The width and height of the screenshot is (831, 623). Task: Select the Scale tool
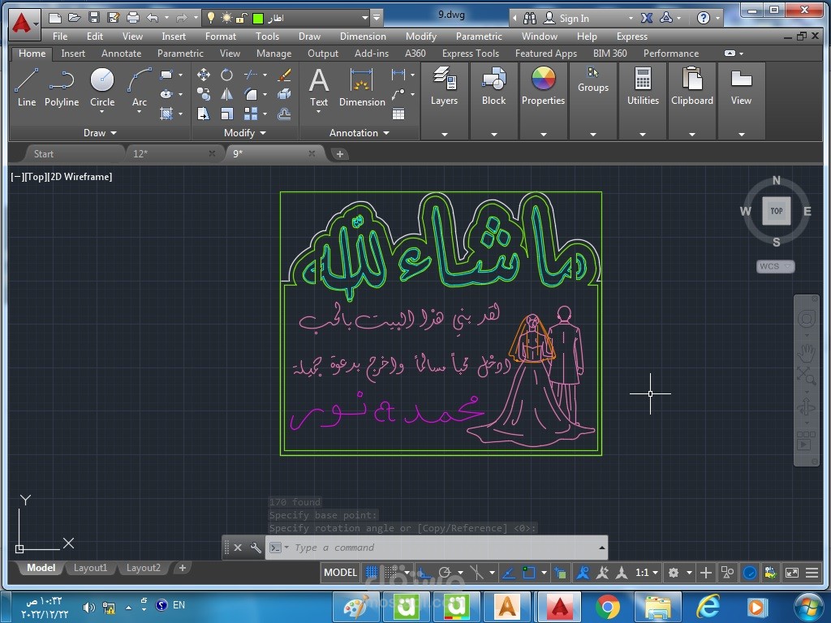click(x=227, y=114)
